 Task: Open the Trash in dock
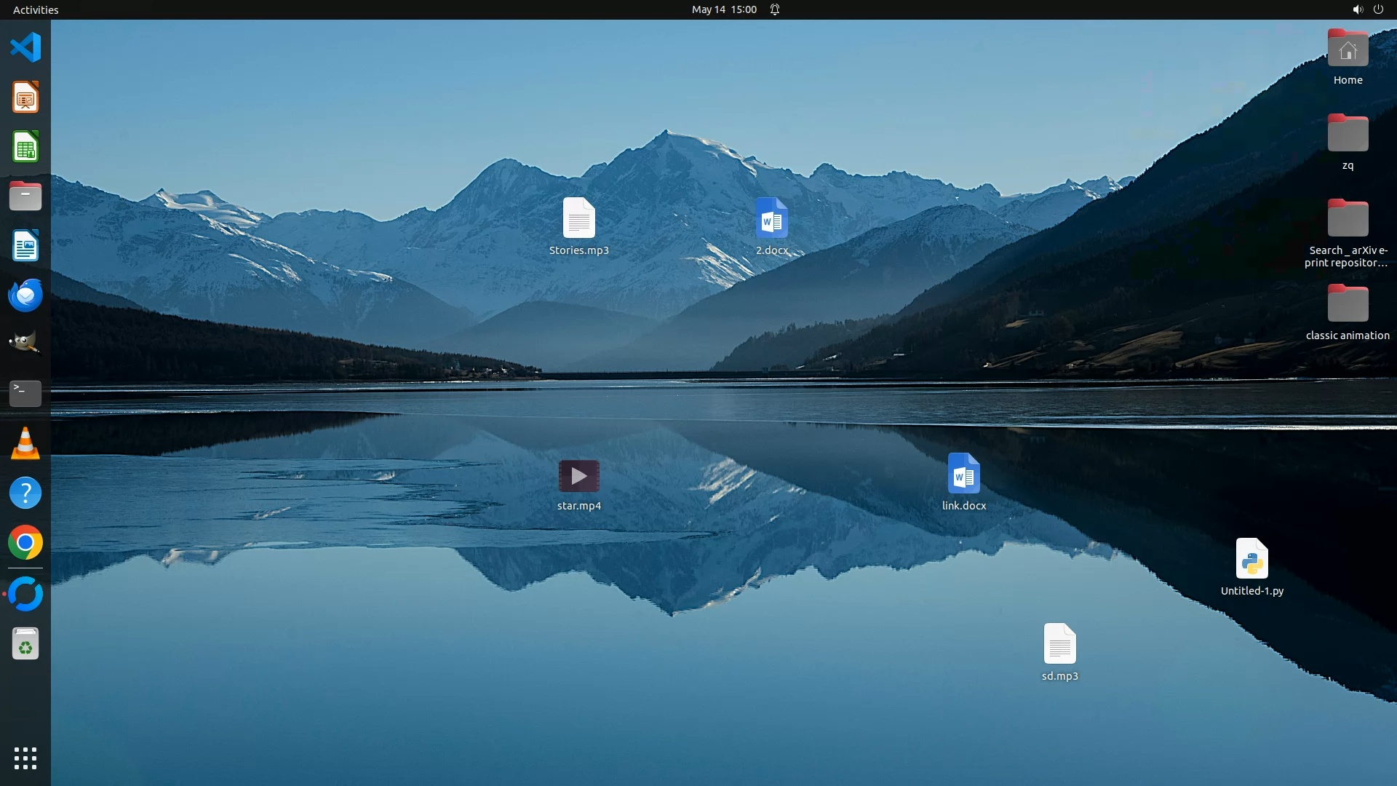pos(25,644)
